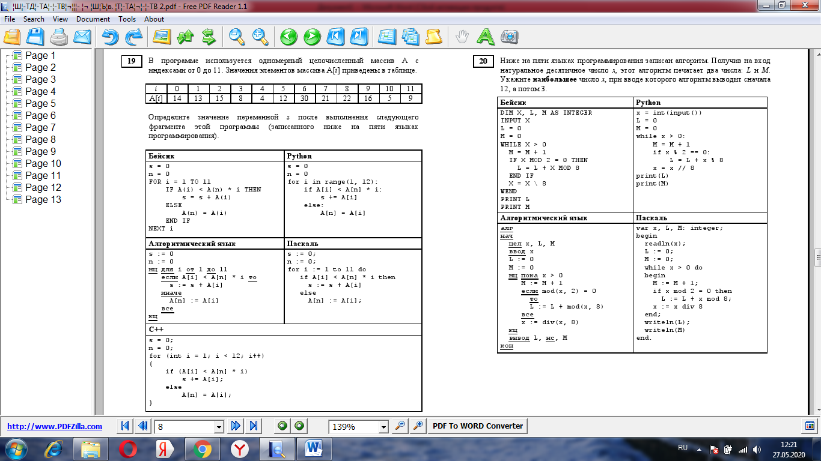Viewport: 821px width, 461px height.
Task: Click the last-page button in bottom bar
Action: (254, 426)
